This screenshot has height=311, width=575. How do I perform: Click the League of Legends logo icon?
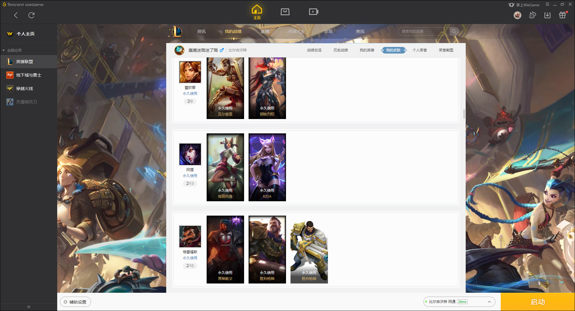[x=177, y=31]
